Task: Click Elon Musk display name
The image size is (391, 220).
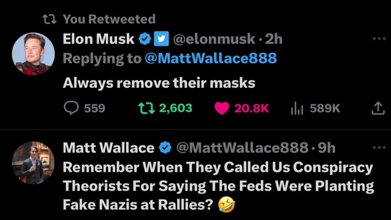Action: pos(98,39)
